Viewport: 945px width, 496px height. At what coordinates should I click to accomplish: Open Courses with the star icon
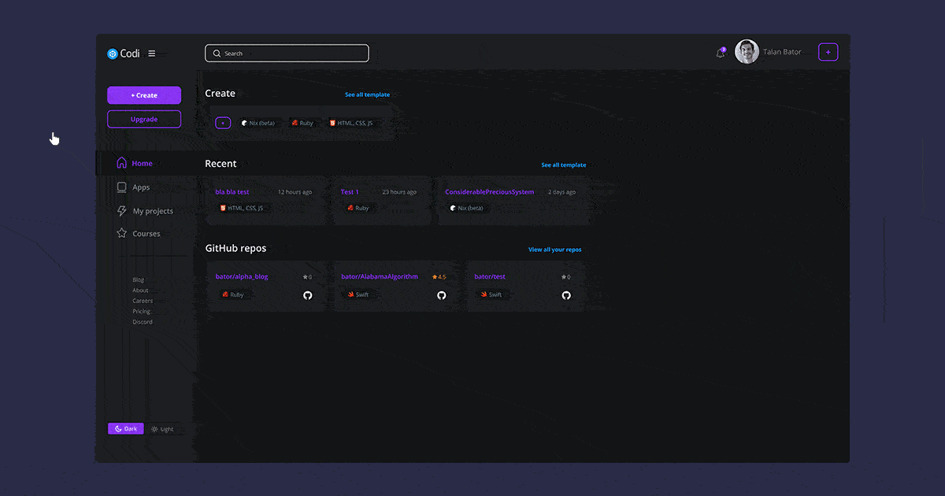pos(146,234)
